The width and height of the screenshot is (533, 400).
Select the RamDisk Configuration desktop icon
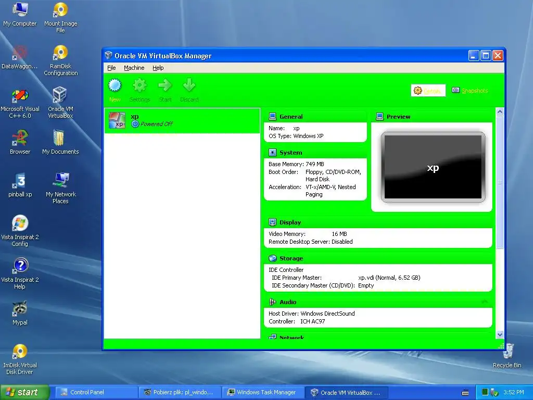pos(60,60)
